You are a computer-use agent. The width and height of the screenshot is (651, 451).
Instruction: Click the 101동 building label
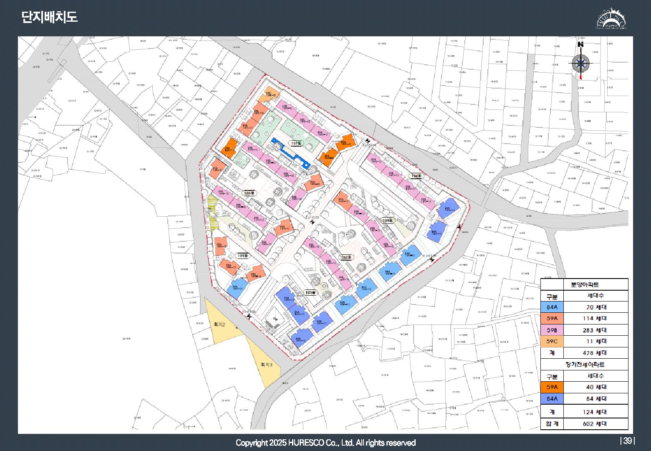[x=311, y=293]
